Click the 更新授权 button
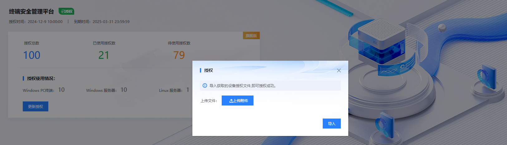 click(36, 106)
